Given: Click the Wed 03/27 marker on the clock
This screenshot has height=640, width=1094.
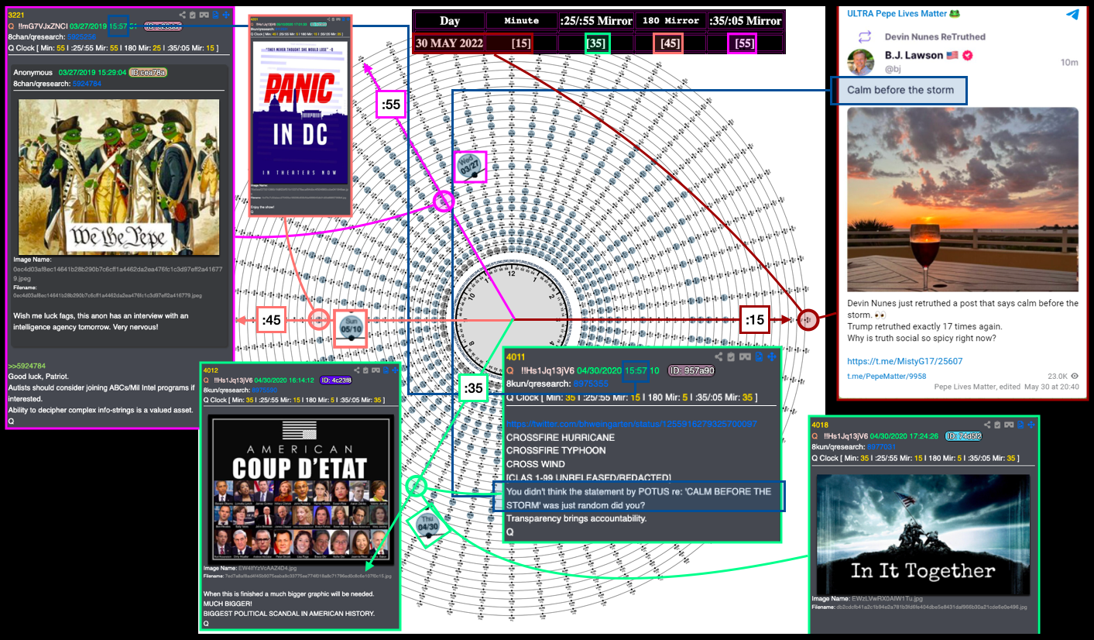Looking at the screenshot, I should click(x=470, y=165).
